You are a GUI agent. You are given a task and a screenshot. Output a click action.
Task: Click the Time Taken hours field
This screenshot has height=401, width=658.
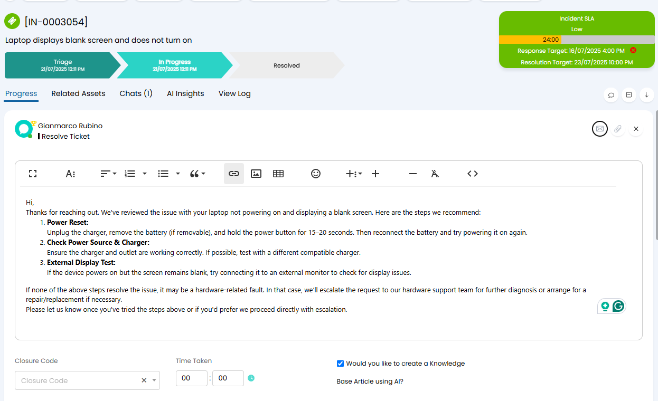click(191, 378)
